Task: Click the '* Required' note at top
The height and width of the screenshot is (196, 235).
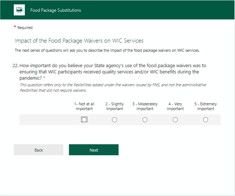Action: point(25,28)
